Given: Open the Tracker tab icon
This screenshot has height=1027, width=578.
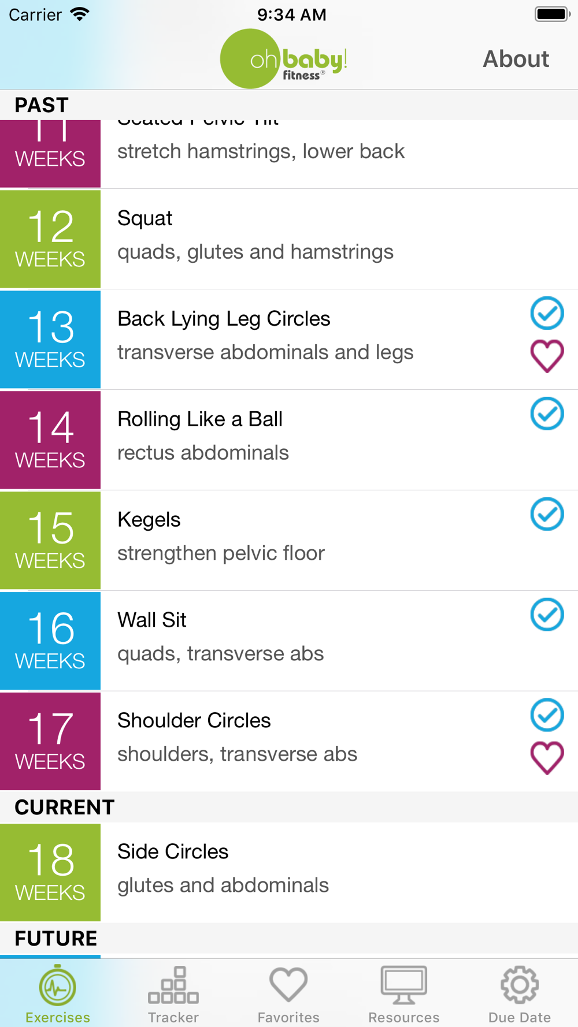Looking at the screenshot, I should point(173,993).
